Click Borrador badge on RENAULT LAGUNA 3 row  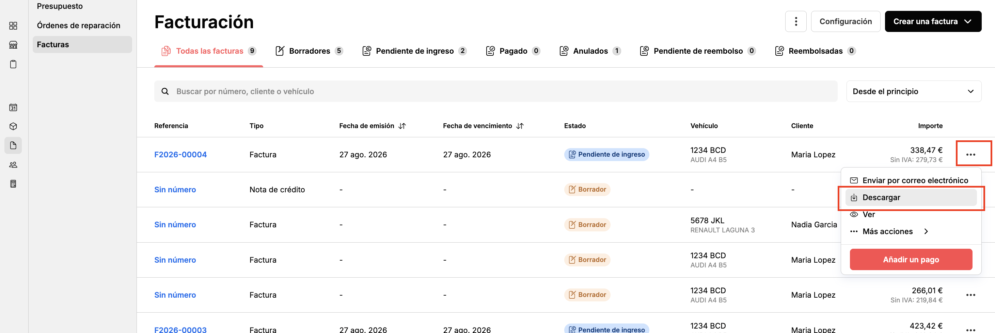pos(587,225)
